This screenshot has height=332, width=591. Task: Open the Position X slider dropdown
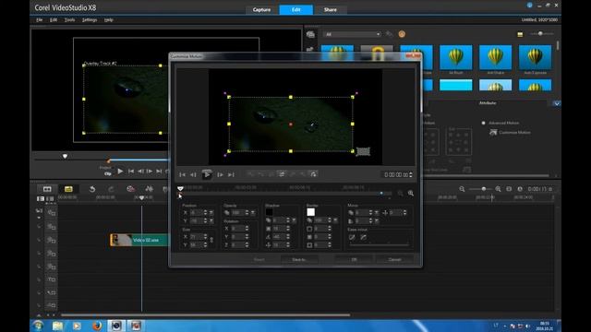[211, 213]
